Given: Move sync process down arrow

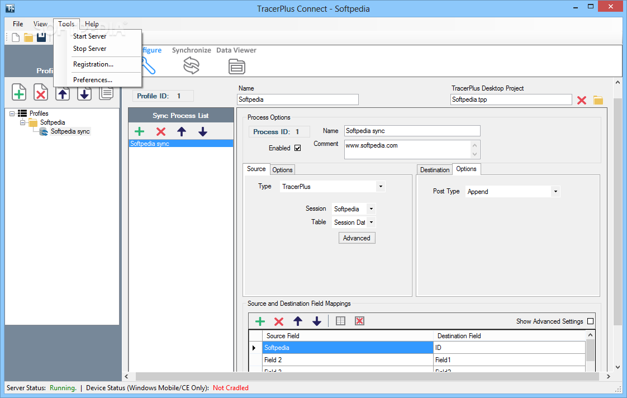Looking at the screenshot, I should coord(203,131).
